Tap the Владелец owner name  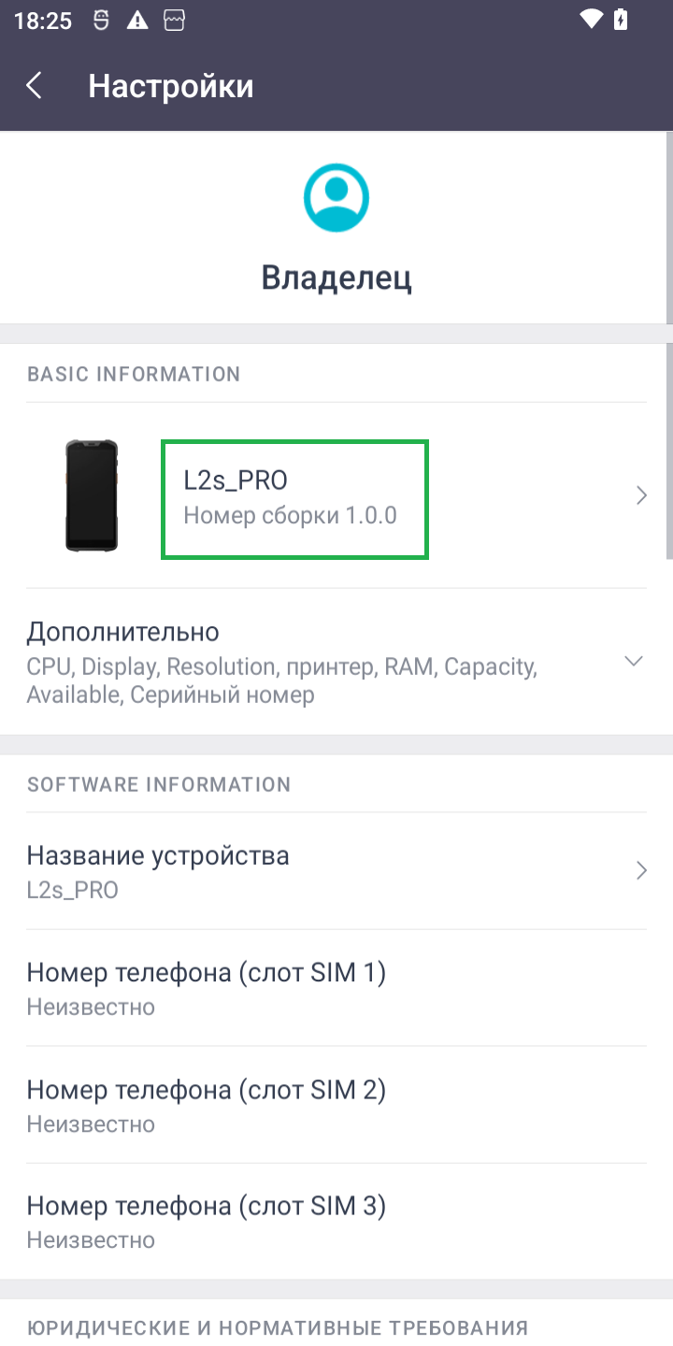[336, 278]
